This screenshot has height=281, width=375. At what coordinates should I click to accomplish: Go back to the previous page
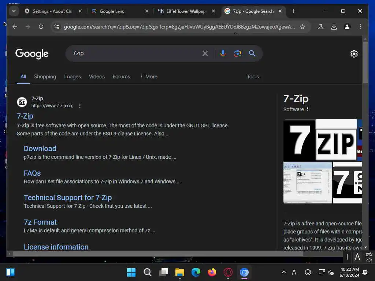(15, 27)
